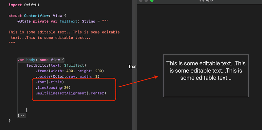Expand the folded code ellipsis after closing brace

click(x=22, y=116)
